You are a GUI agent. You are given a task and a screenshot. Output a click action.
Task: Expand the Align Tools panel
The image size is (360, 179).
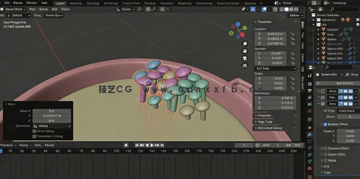(264, 122)
